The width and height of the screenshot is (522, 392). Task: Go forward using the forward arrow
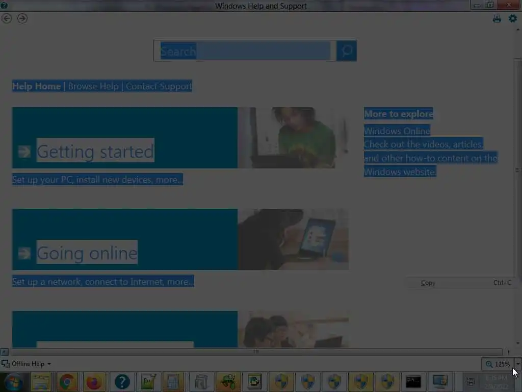[22, 18]
